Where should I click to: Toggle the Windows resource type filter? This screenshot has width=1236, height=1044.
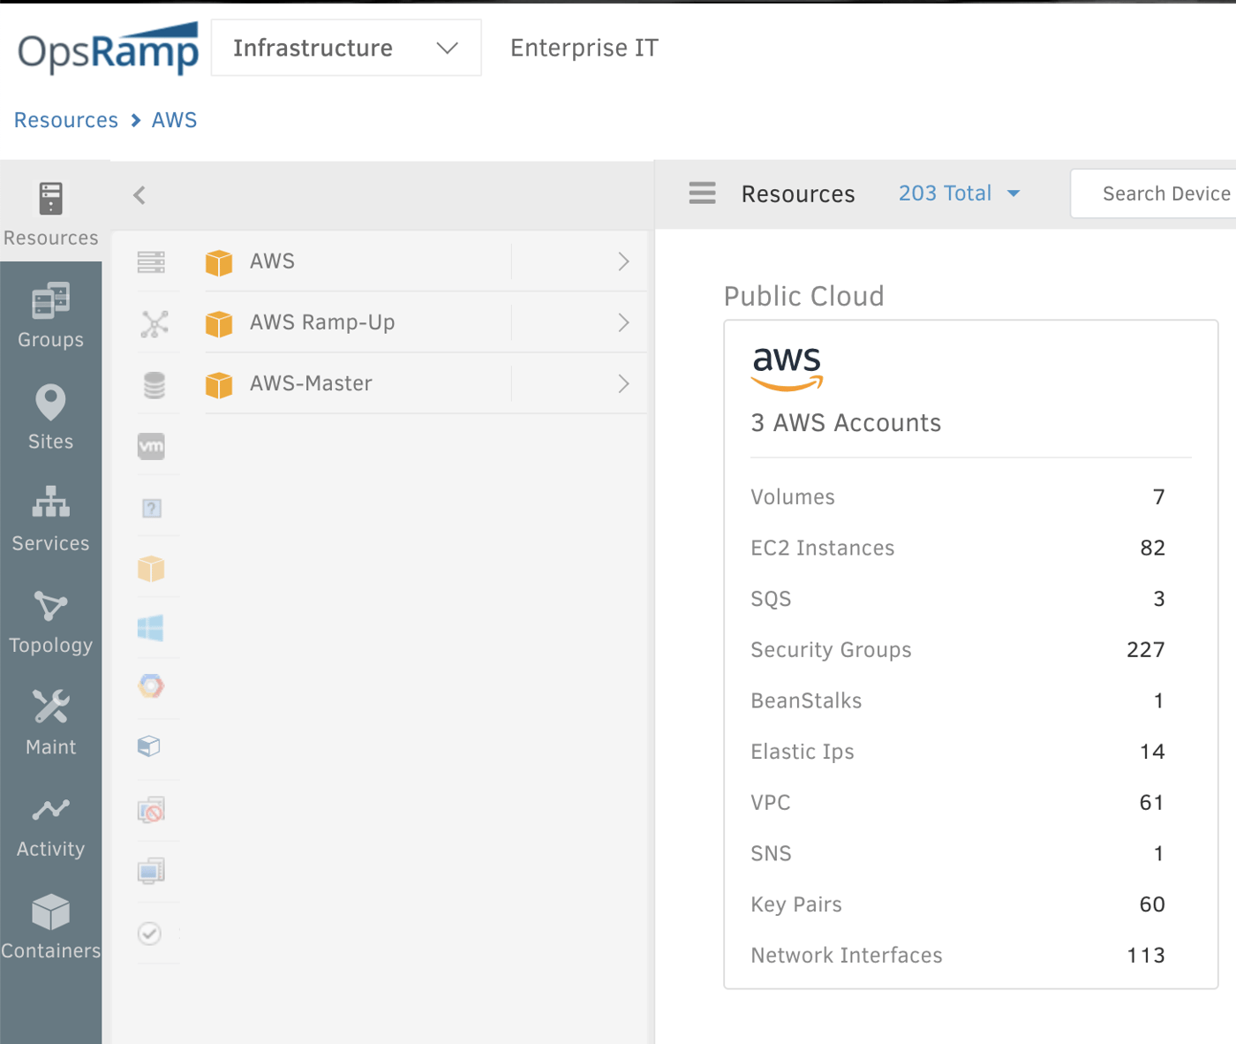[150, 628]
